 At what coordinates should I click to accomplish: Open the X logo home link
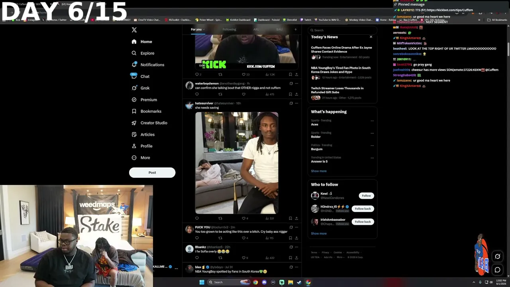pyautogui.click(x=134, y=30)
